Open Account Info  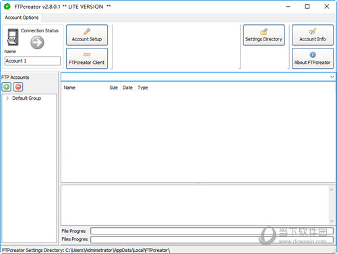313,35
